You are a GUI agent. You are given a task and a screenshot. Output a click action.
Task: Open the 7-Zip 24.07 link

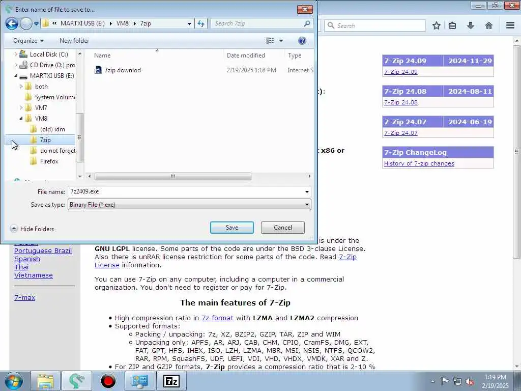tap(401, 133)
